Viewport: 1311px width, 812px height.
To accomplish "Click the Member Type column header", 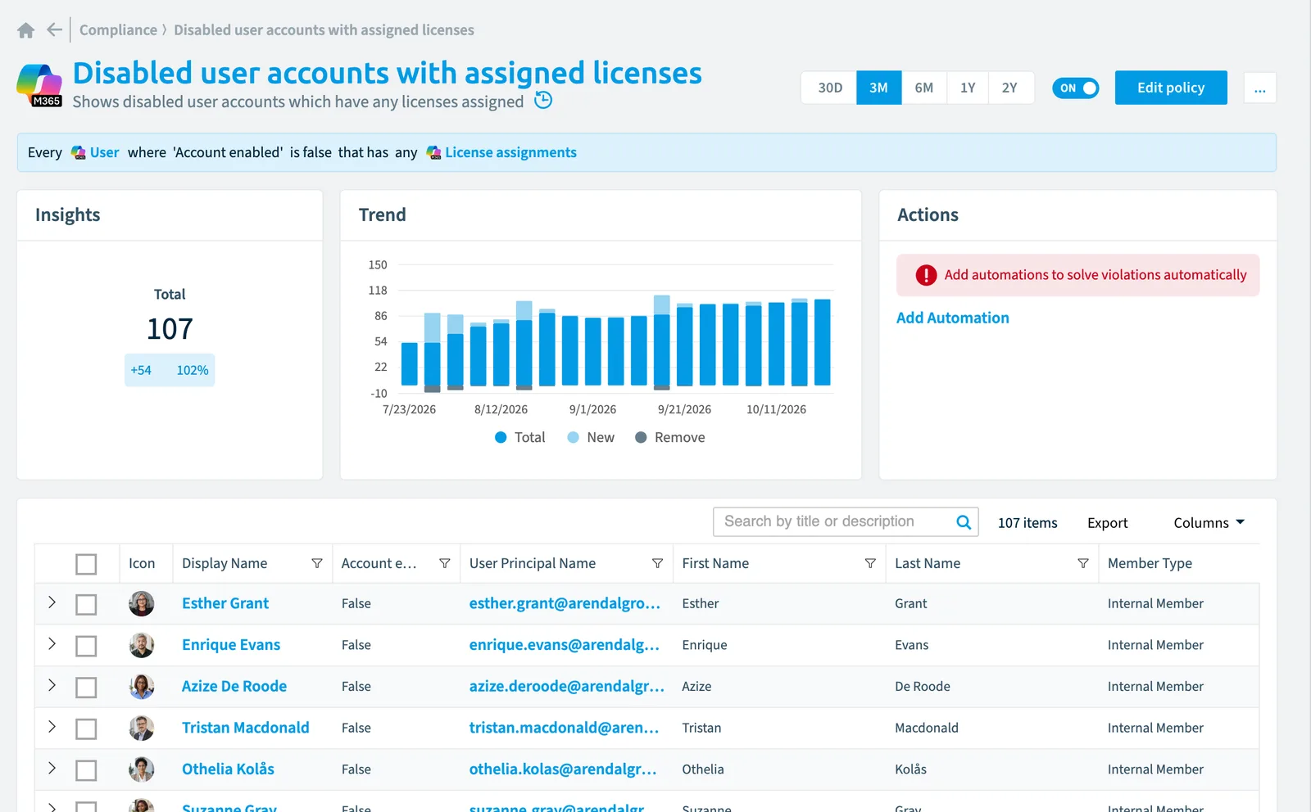I will pos(1150,563).
